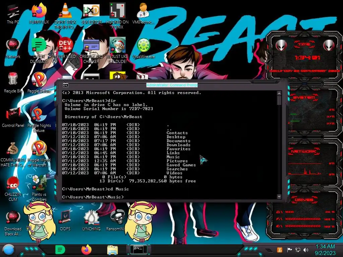Screen dimensions: 343x257
Task: Open the Network desktop icon
Action: point(13,49)
